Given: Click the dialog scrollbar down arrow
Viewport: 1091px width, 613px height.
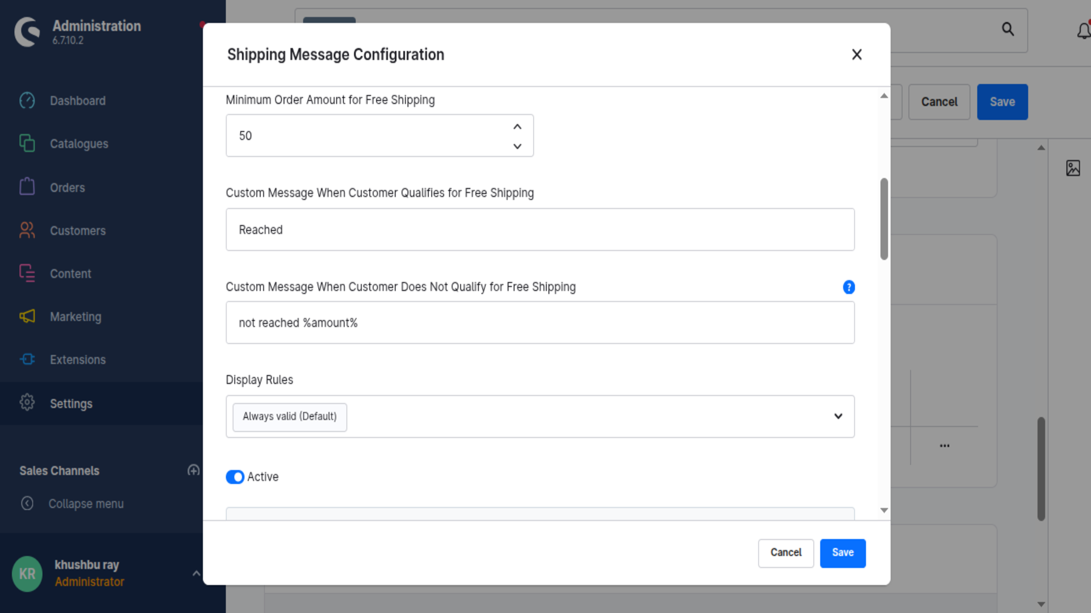Looking at the screenshot, I should pyautogui.click(x=884, y=510).
